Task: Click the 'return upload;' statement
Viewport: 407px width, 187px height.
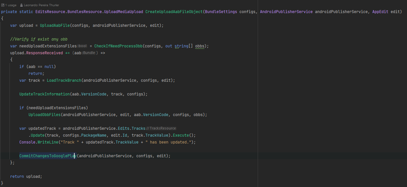Action: 26,177
